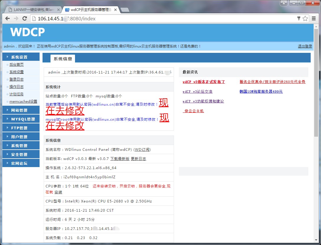Open the saved password key icon

[x=299, y=18]
